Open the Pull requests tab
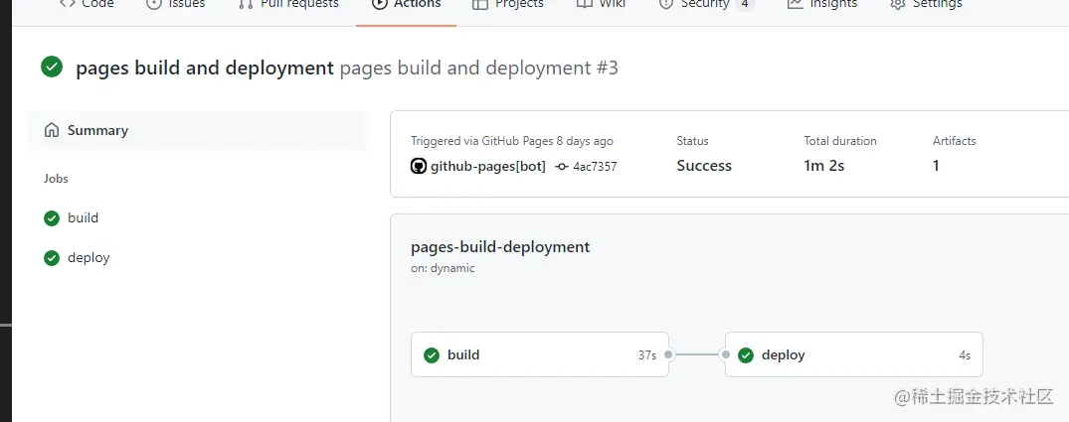The width and height of the screenshot is (1069, 422). (298, 5)
